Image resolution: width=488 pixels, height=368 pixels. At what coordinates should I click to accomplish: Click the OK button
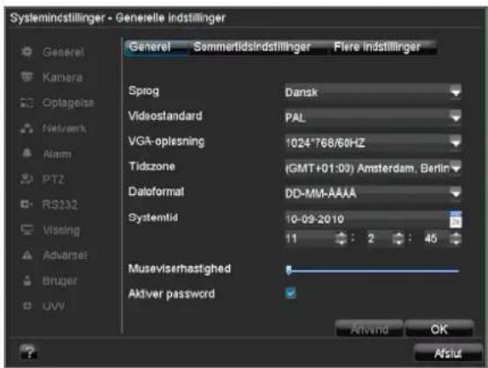point(439,329)
